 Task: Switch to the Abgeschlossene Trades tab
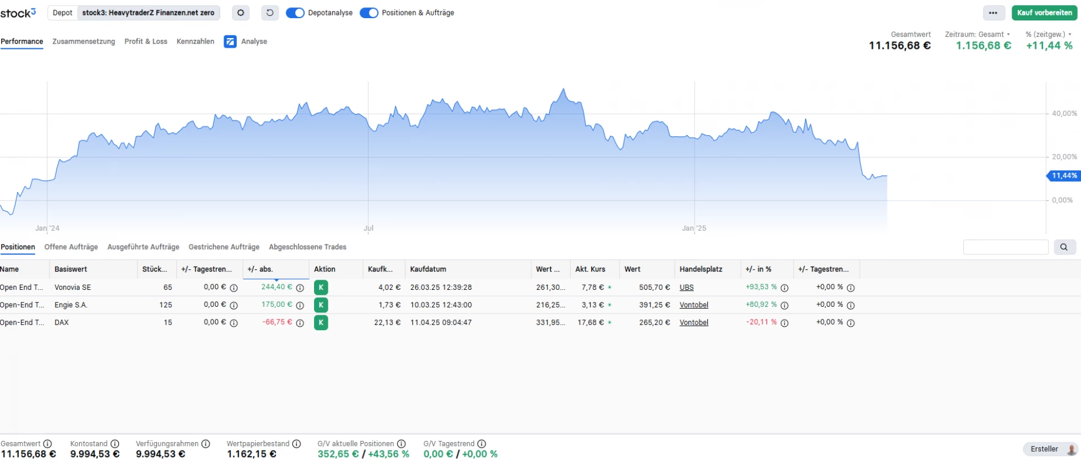[x=307, y=247]
